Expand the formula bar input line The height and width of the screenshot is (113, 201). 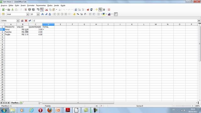(x=199, y=21)
